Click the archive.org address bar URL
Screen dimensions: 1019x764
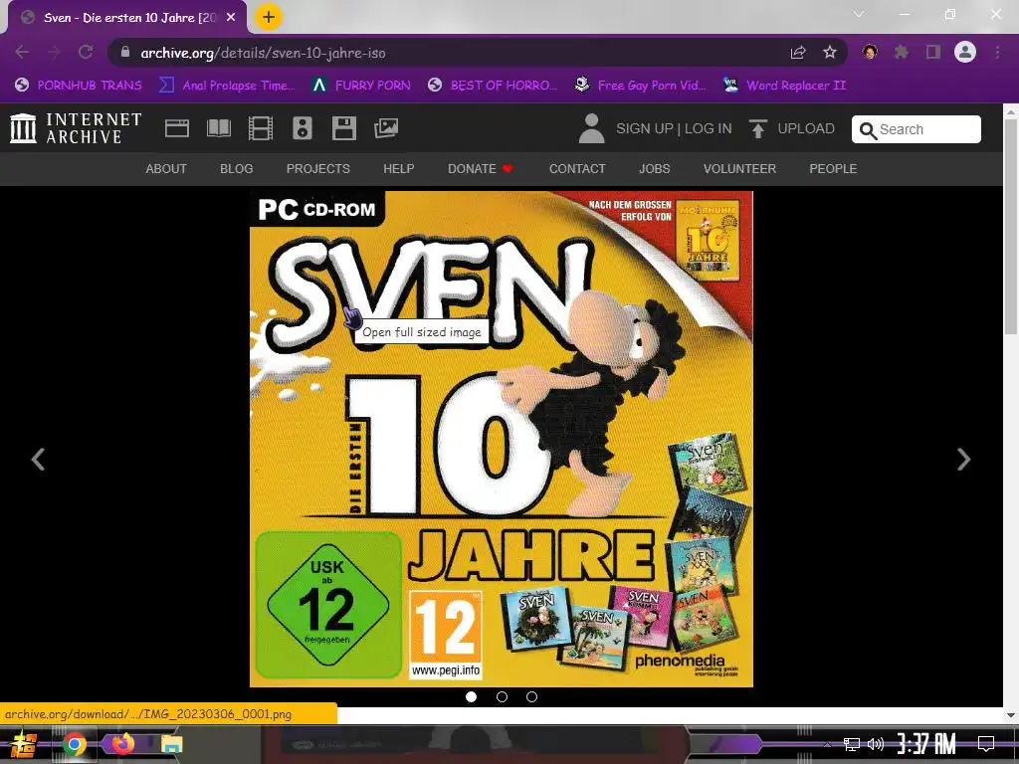pos(263,53)
